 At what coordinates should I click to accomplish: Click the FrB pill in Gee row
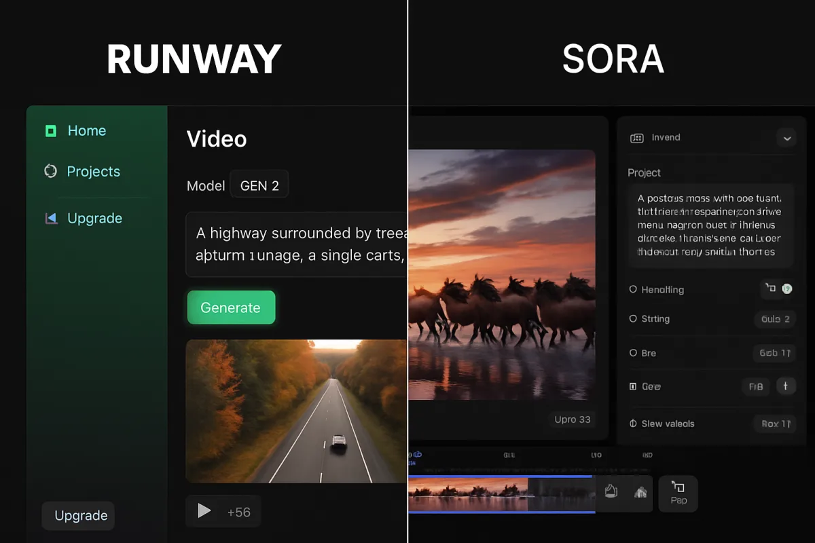(x=756, y=386)
